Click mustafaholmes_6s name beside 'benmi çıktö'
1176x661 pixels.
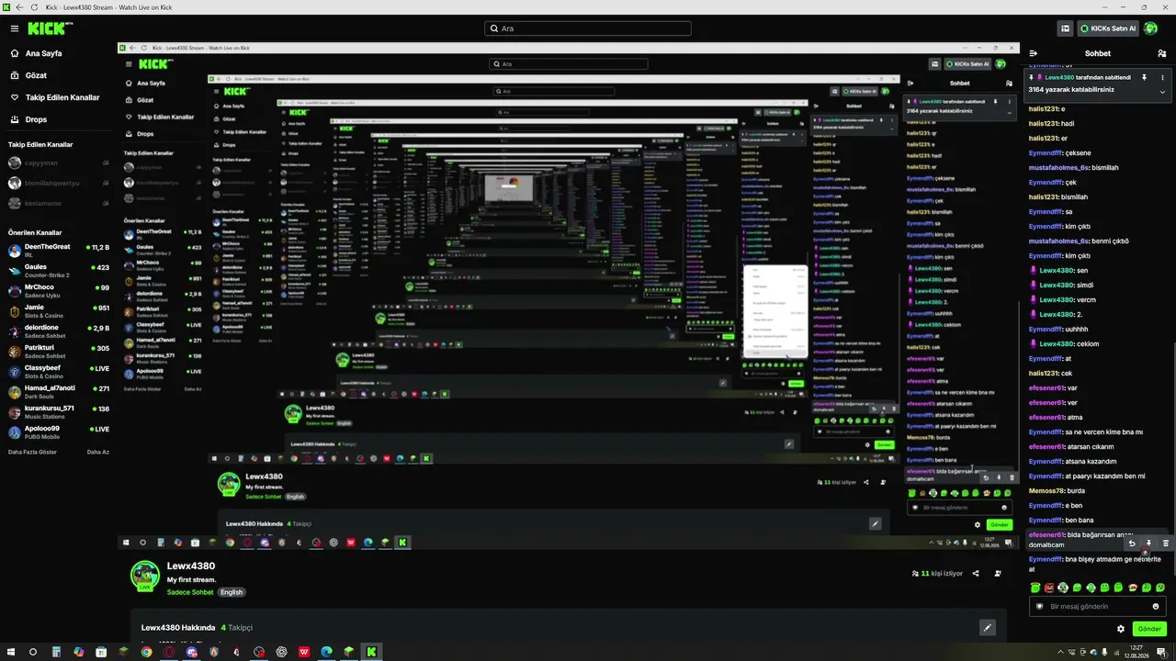pos(1058,241)
